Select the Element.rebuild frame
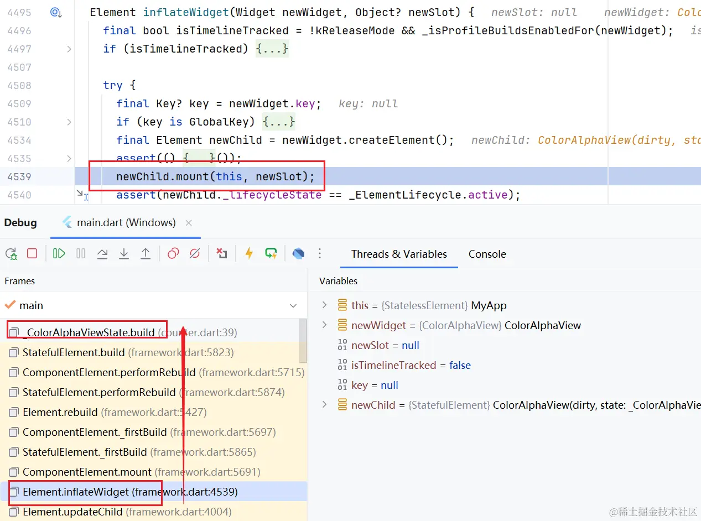 pos(153,412)
